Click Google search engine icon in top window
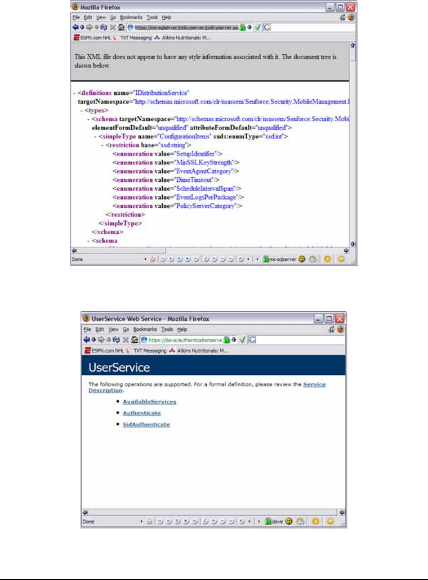The image size is (428, 580). point(267,27)
